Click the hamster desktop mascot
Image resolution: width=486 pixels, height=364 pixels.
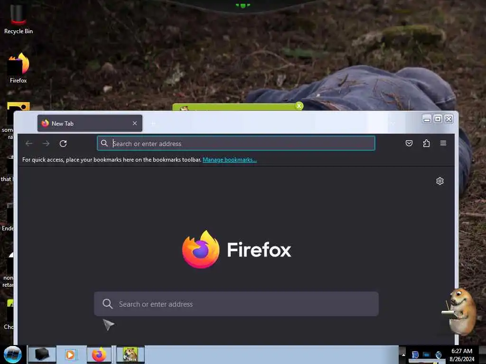[x=460, y=311]
